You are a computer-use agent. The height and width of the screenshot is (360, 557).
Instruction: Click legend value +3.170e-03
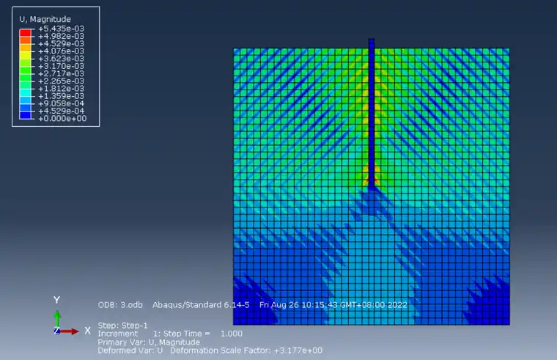(61, 66)
